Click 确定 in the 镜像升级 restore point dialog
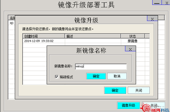The image size is (170, 112). coord(115,90)
